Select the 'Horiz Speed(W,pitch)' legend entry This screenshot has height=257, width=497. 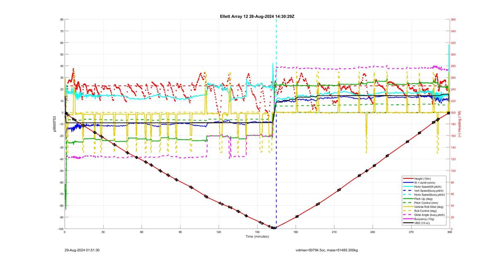(x=428, y=187)
